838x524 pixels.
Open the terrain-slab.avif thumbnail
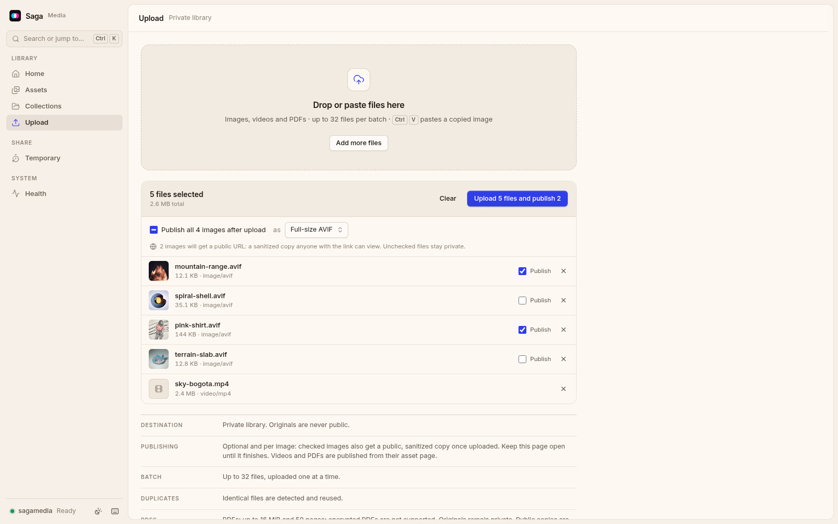coord(159,359)
